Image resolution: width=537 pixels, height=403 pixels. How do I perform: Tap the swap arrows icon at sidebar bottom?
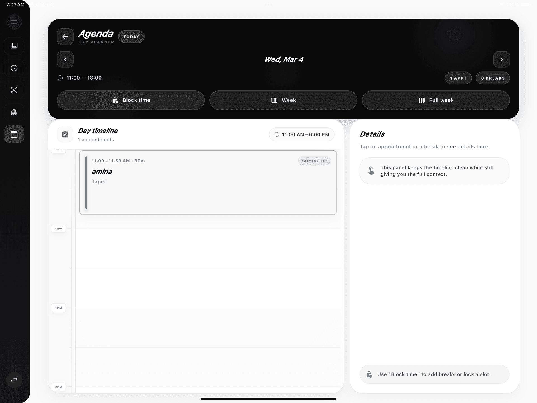point(14,380)
